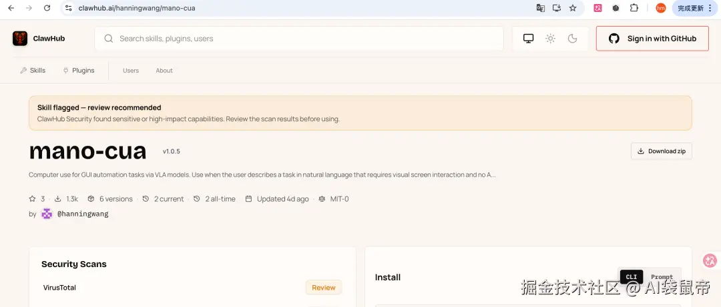The image size is (721, 307).
Task: Click the pink floating translate widget icon
Action: click(710, 260)
